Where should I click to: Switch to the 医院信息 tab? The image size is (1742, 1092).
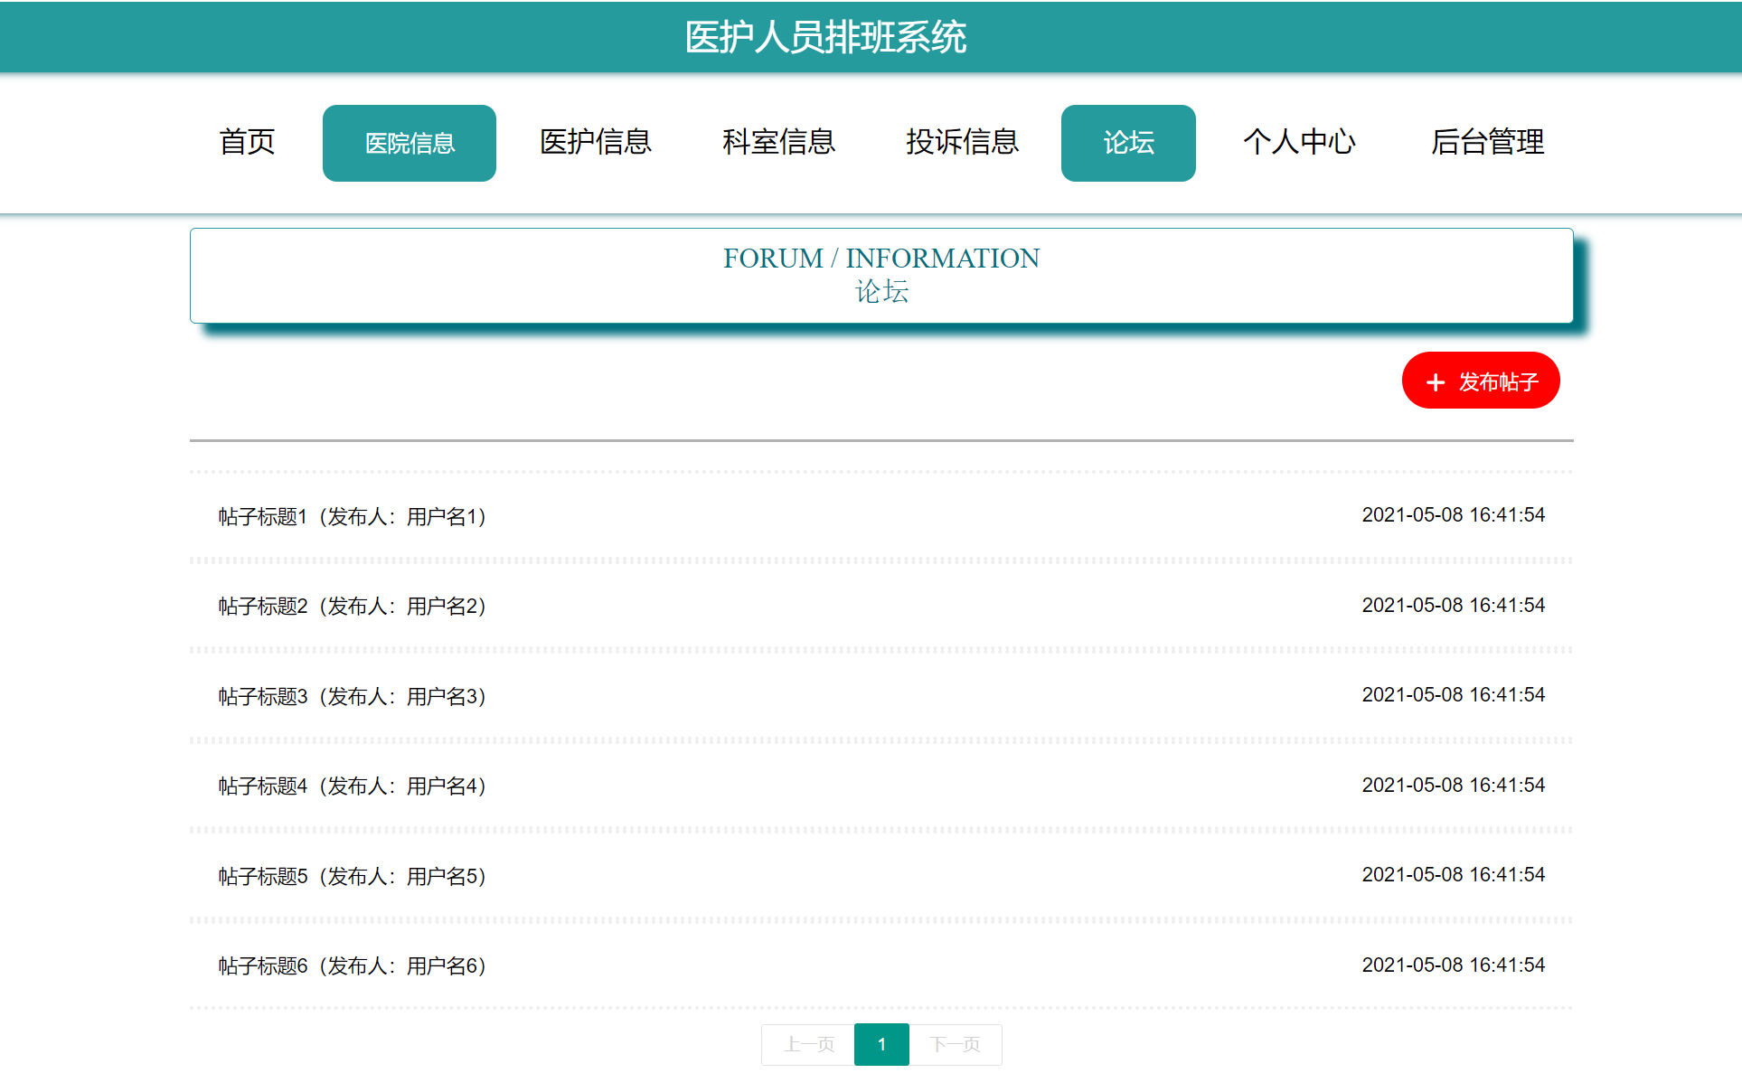pyautogui.click(x=409, y=143)
